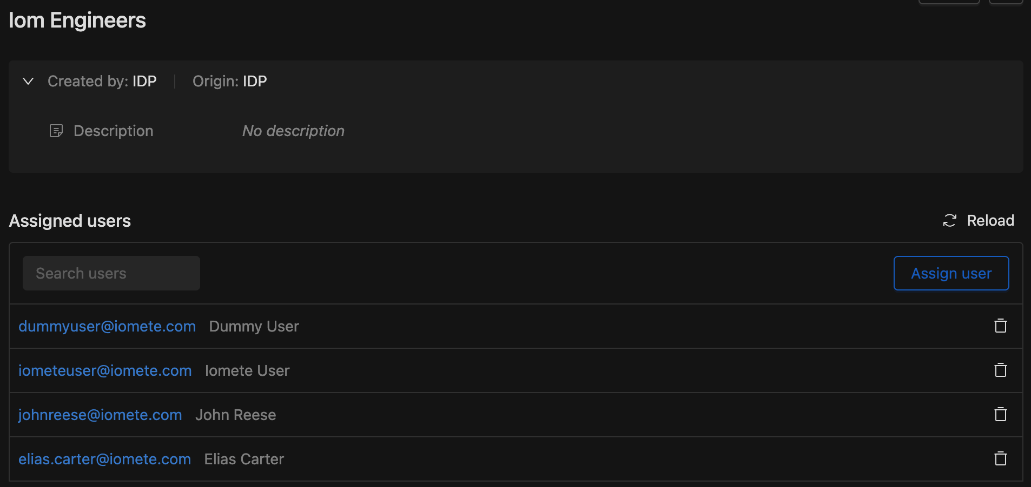The image size is (1031, 487).
Task: Focus the Search users field
Action: tap(111, 273)
